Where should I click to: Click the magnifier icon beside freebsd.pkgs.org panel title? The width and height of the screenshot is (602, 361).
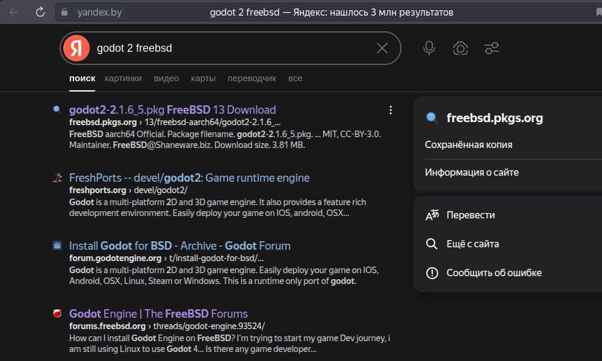(432, 118)
